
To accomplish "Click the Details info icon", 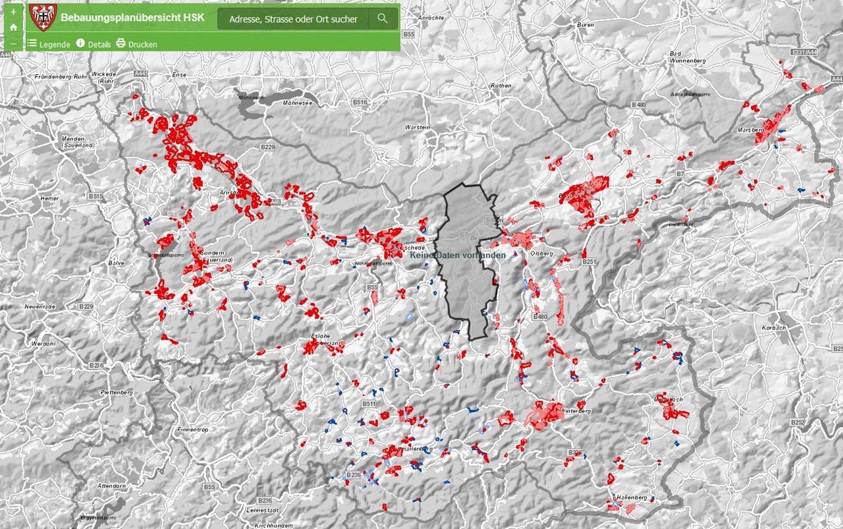I will tap(81, 43).
